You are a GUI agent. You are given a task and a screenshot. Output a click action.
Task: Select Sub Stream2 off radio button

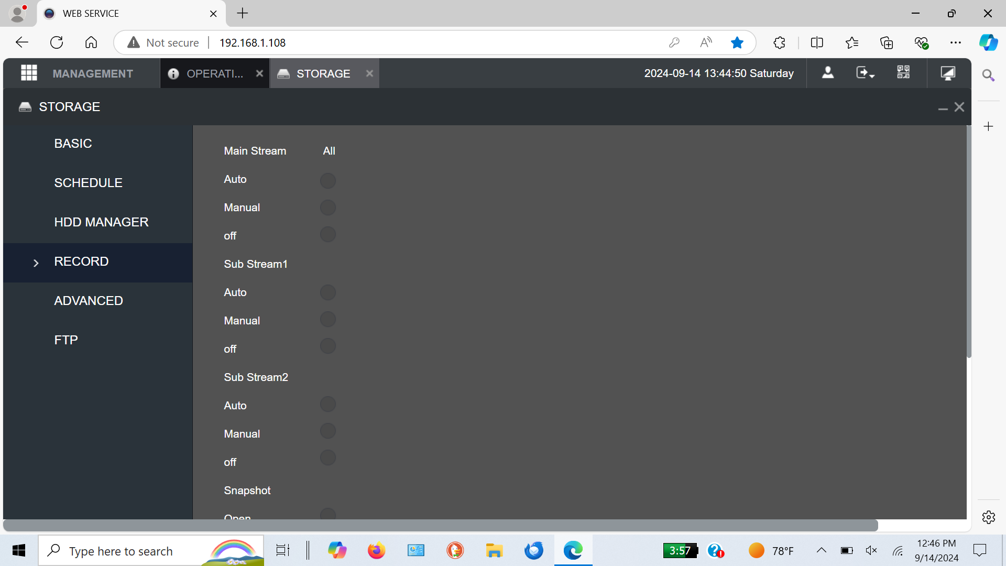[328, 458]
